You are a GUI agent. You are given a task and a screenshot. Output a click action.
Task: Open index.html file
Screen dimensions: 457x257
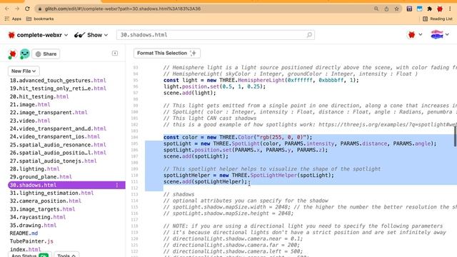point(26,249)
